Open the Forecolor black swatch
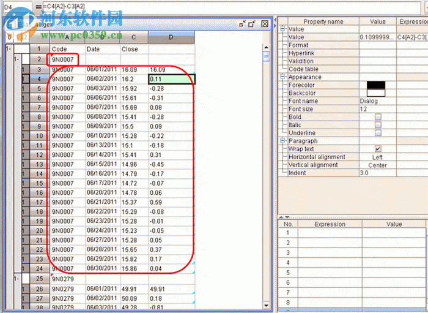The image size is (428, 313). [x=375, y=85]
